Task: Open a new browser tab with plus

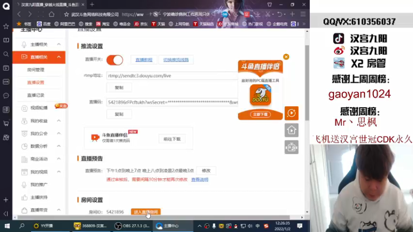Action: (x=92, y=5)
